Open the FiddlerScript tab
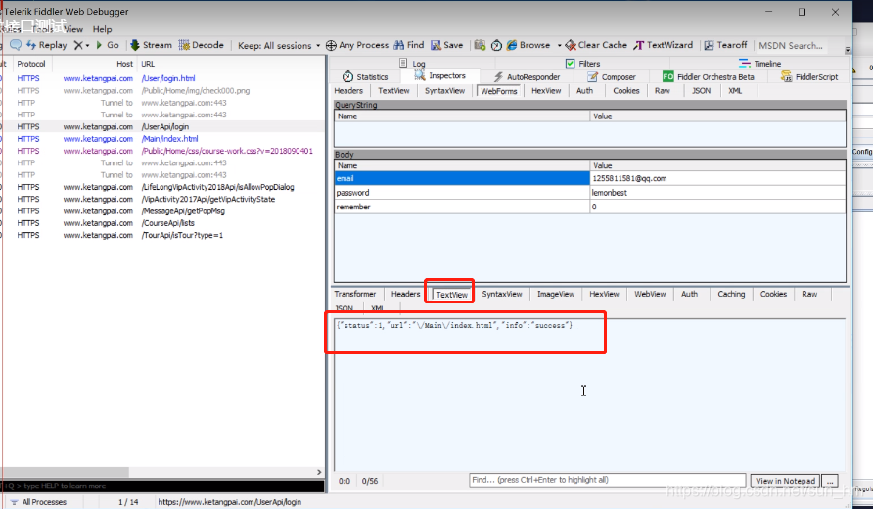 [809, 77]
